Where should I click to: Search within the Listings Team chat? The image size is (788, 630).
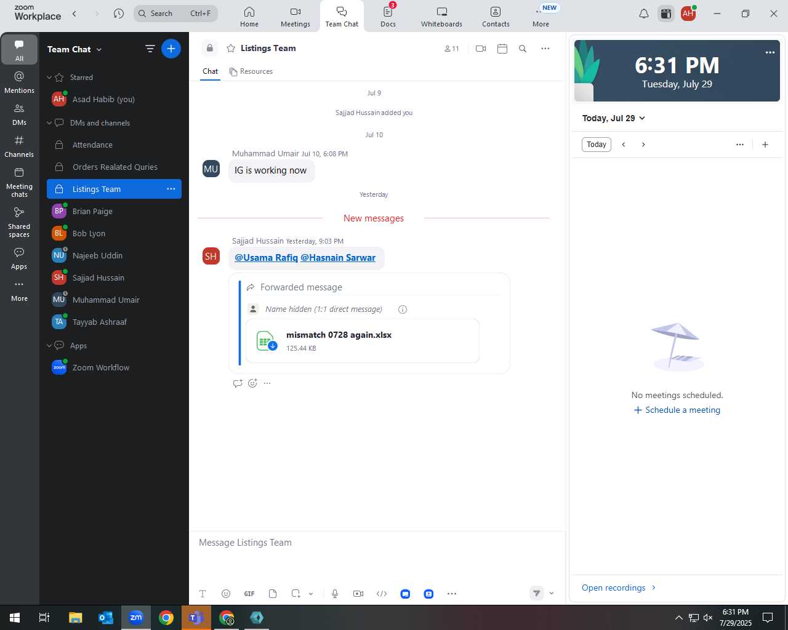tap(523, 49)
